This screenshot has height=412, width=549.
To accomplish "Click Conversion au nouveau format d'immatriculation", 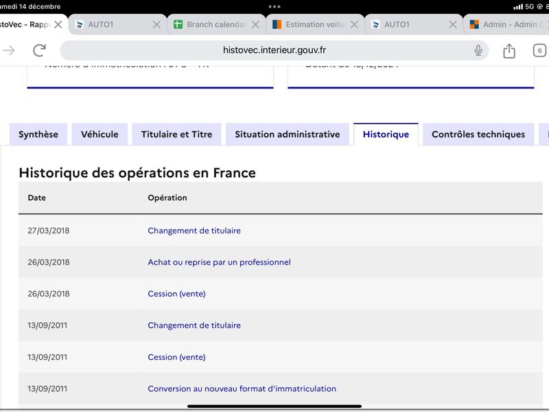I will (x=242, y=389).
